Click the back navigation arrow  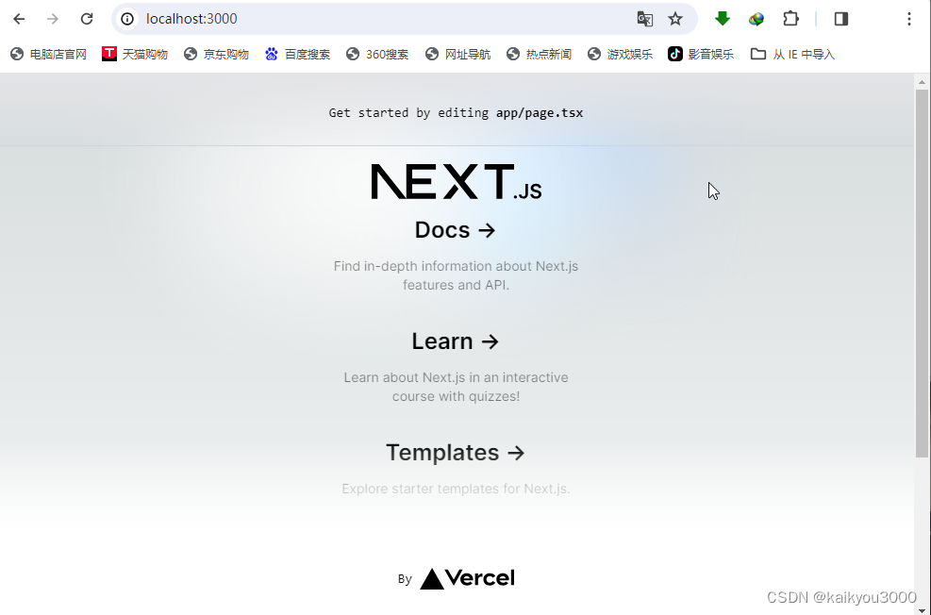coord(19,18)
